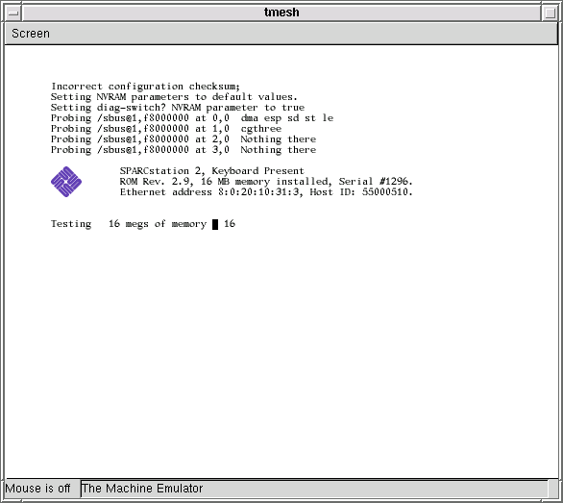
Task: Click the black terminal cursor block
Action: [215, 224]
